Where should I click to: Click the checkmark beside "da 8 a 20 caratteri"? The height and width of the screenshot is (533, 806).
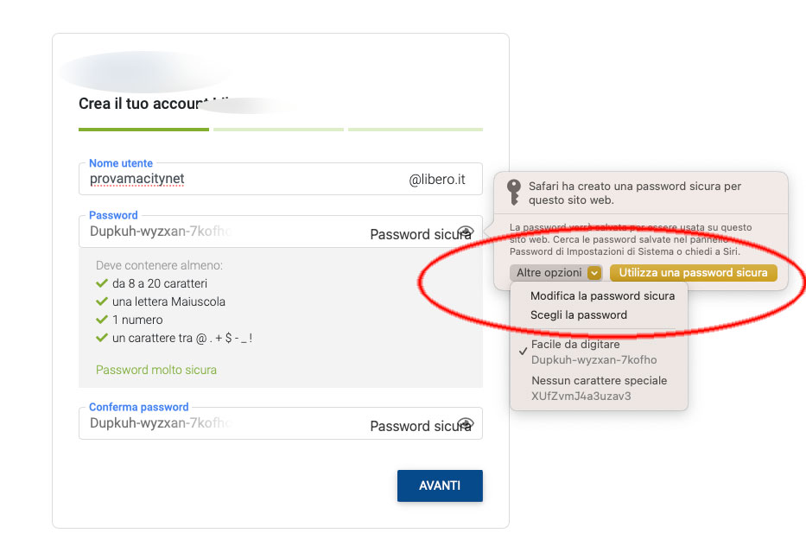tap(102, 283)
